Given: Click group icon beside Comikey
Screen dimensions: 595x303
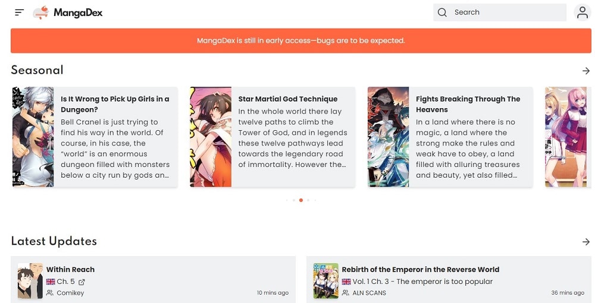Looking at the screenshot, I should (50, 293).
